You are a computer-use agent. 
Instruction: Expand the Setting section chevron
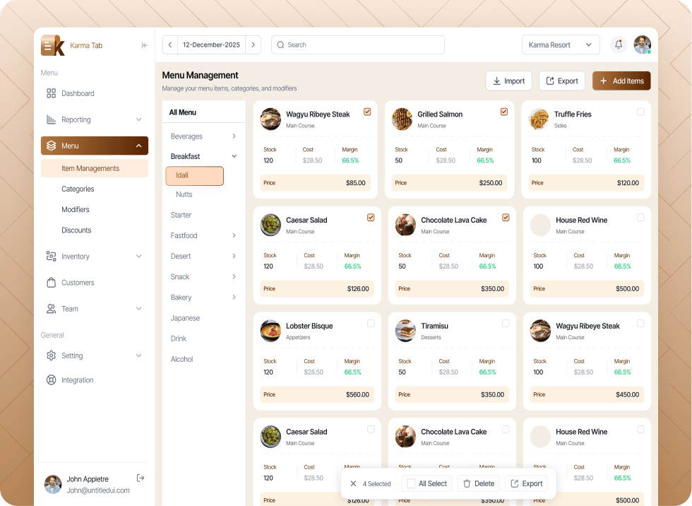138,355
